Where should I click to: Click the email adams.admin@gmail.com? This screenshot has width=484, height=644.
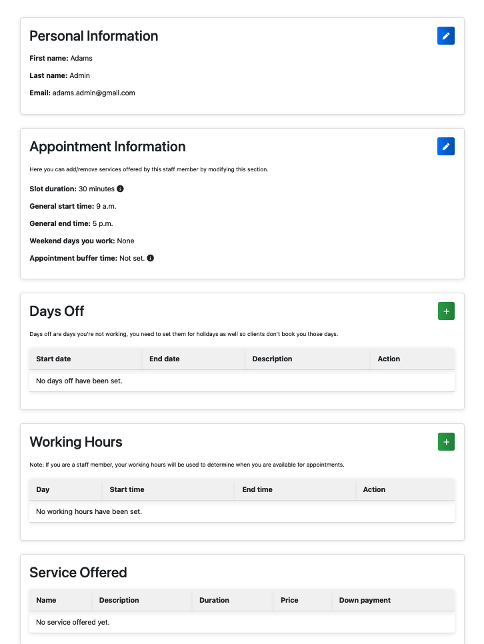click(x=94, y=93)
